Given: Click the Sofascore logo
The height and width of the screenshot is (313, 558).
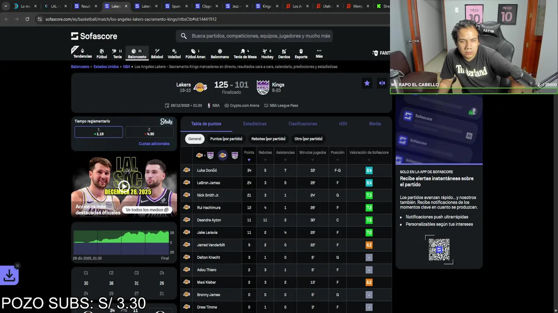Looking at the screenshot, I should tap(94, 36).
